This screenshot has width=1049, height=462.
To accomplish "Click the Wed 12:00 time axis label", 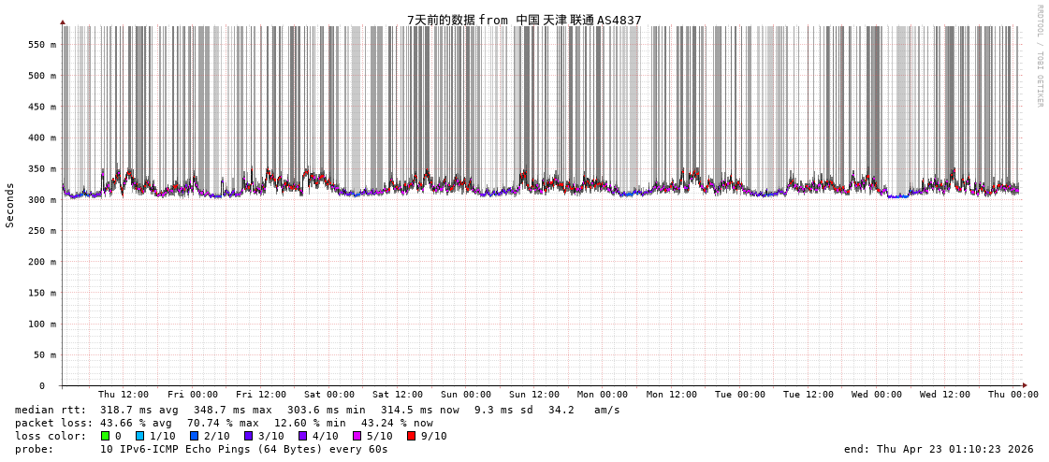I will (x=945, y=395).
